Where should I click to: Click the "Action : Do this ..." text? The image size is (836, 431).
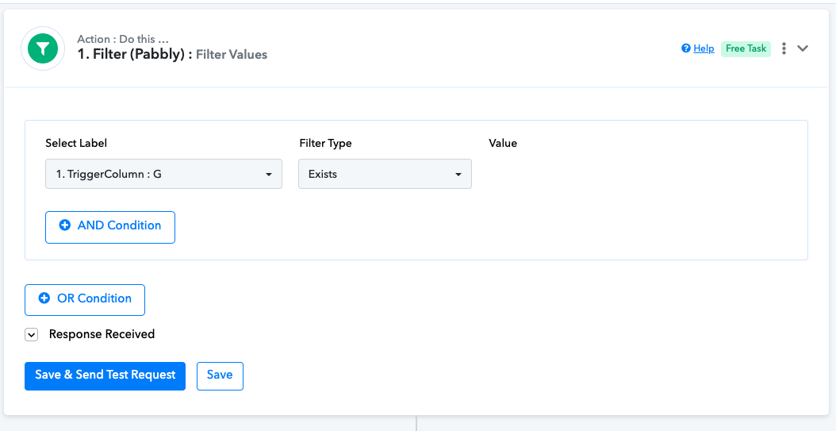(x=123, y=39)
